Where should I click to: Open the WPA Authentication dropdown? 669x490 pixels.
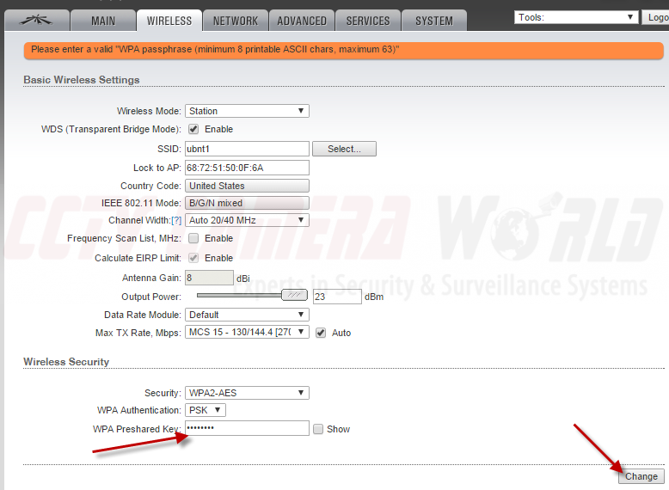tap(206, 410)
